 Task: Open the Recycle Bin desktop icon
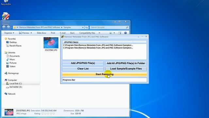[x=6, y=3]
